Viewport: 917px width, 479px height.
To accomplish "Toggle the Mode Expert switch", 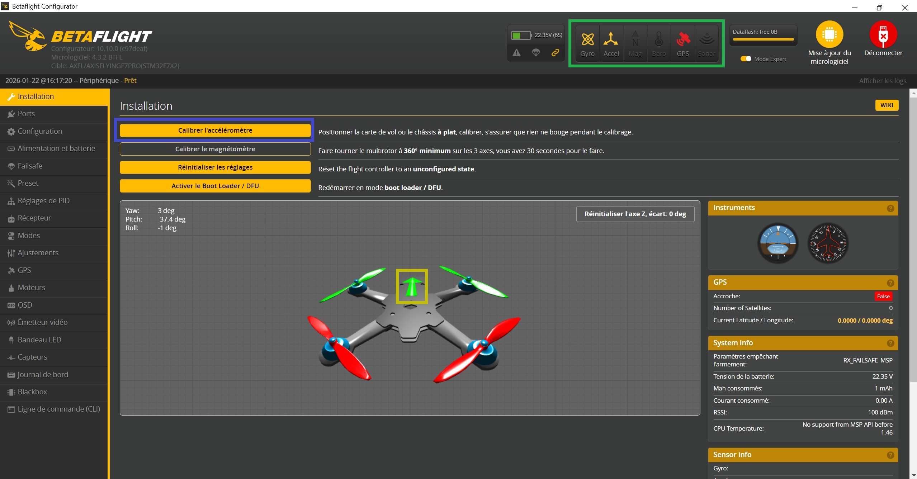I will [x=746, y=59].
